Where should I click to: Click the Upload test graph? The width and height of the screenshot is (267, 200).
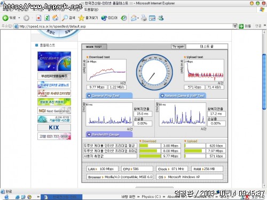click(204, 70)
